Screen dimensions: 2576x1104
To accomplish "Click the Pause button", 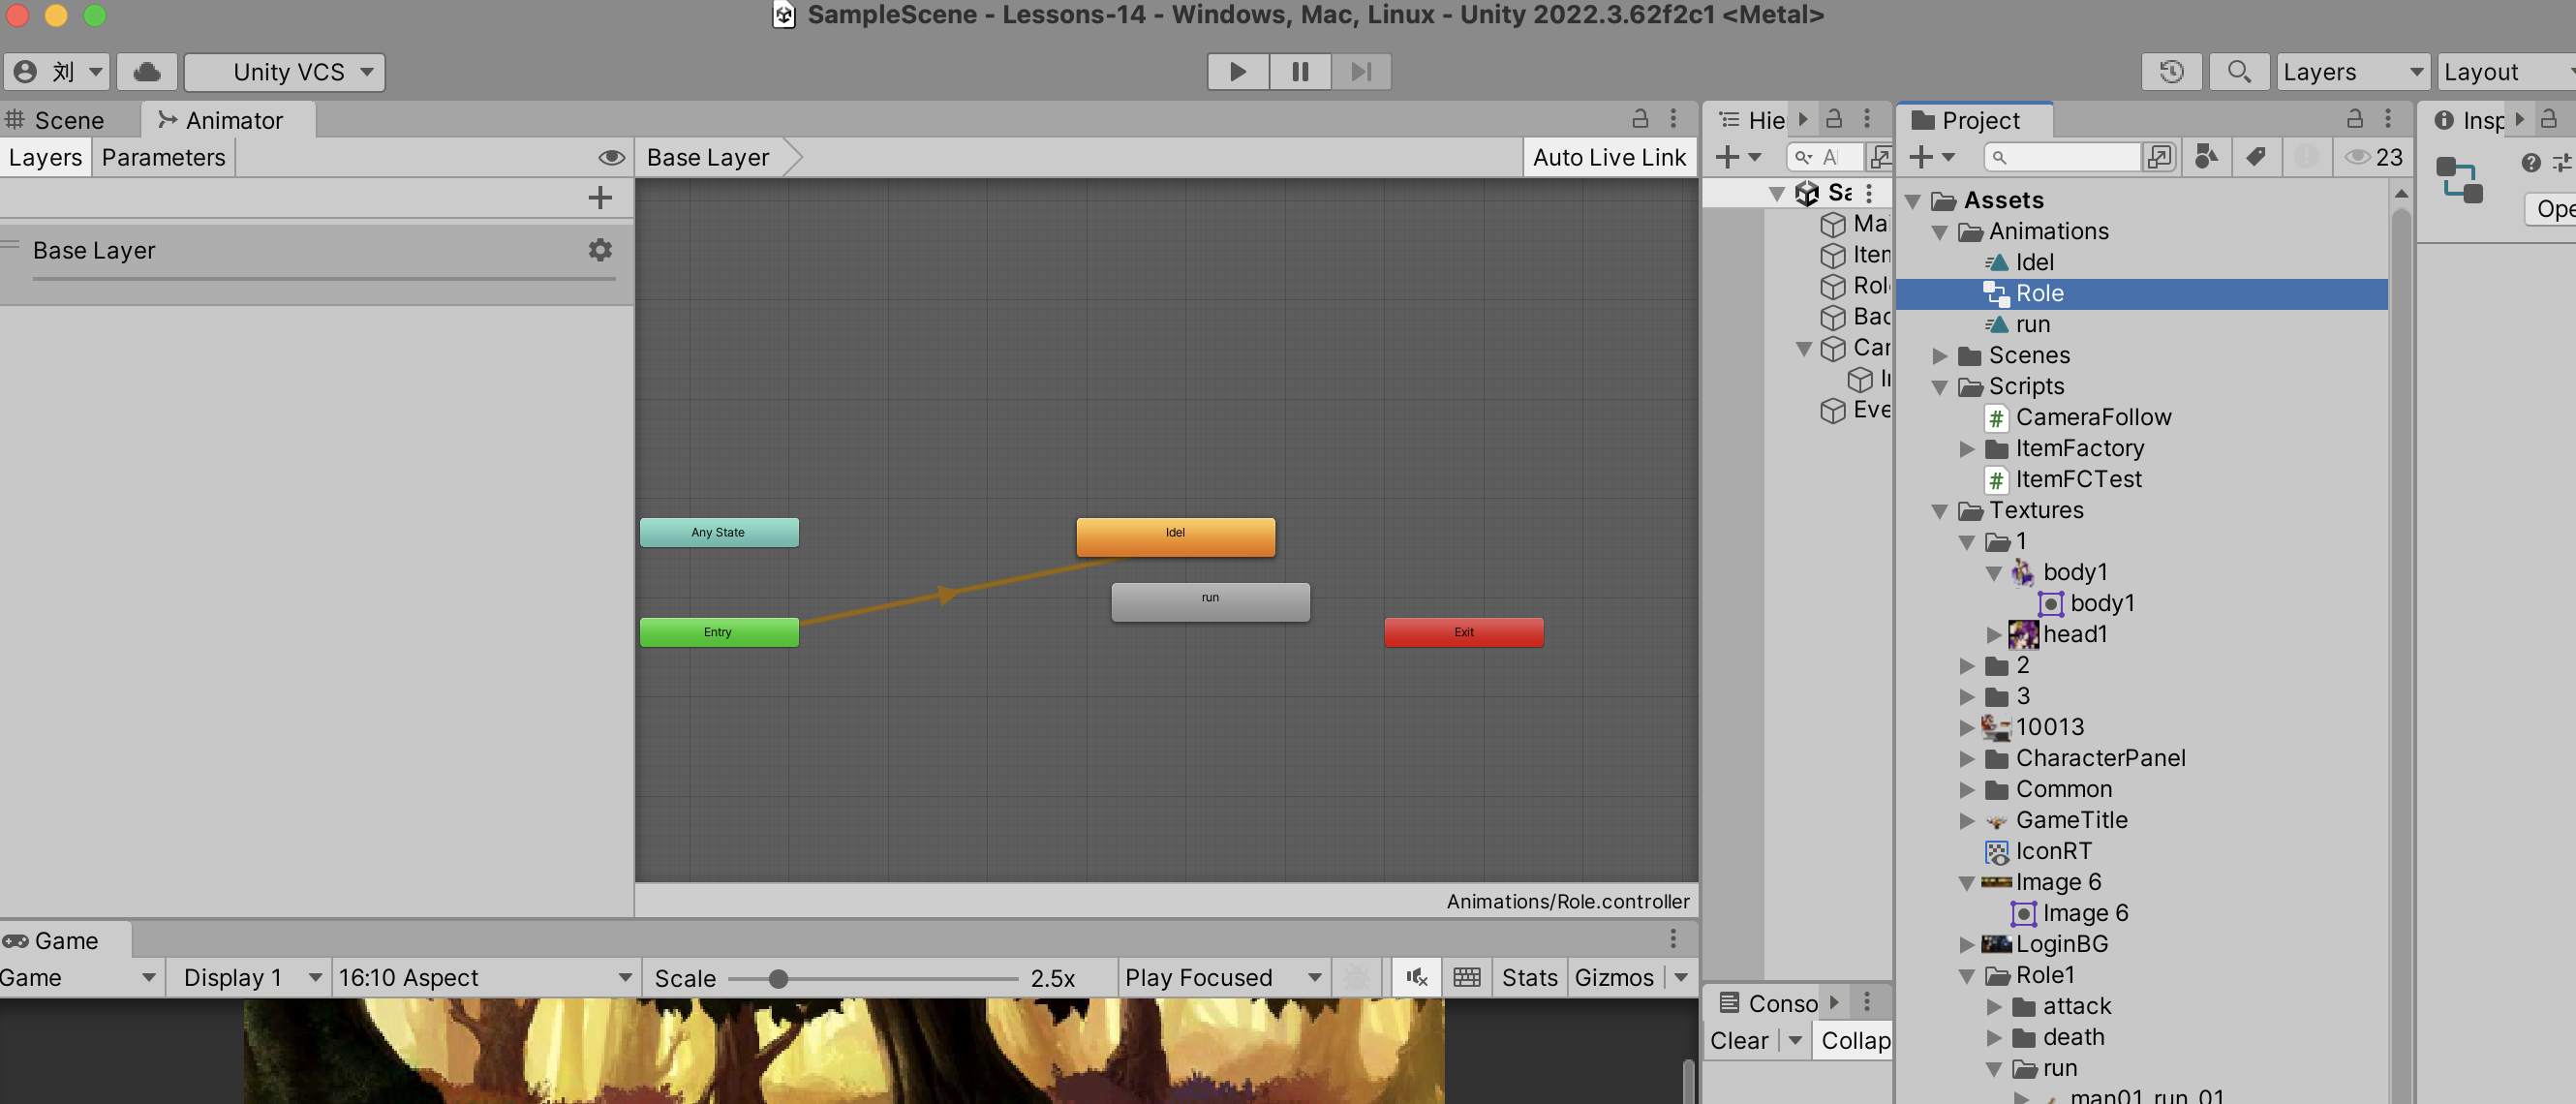I will [x=1300, y=72].
